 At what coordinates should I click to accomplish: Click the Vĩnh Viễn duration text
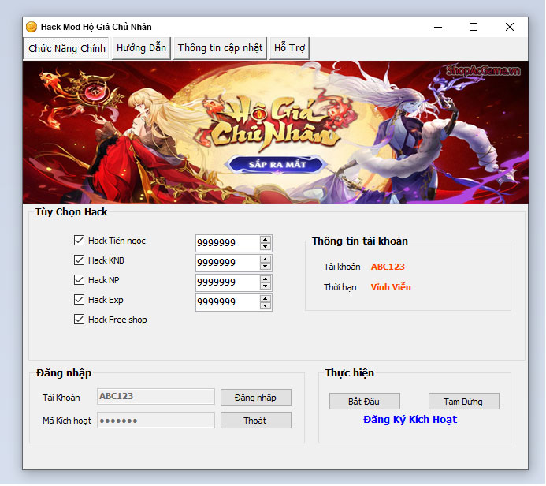click(x=391, y=287)
